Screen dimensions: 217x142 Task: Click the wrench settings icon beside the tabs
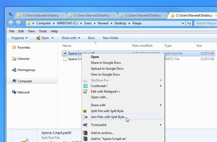pos(11,14)
